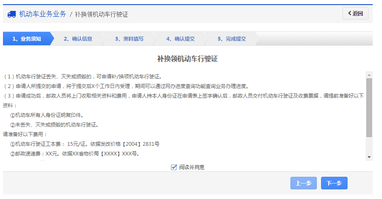Click the blue truck icon in header
This screenshot has width=382, height=199.
point(12,14)
